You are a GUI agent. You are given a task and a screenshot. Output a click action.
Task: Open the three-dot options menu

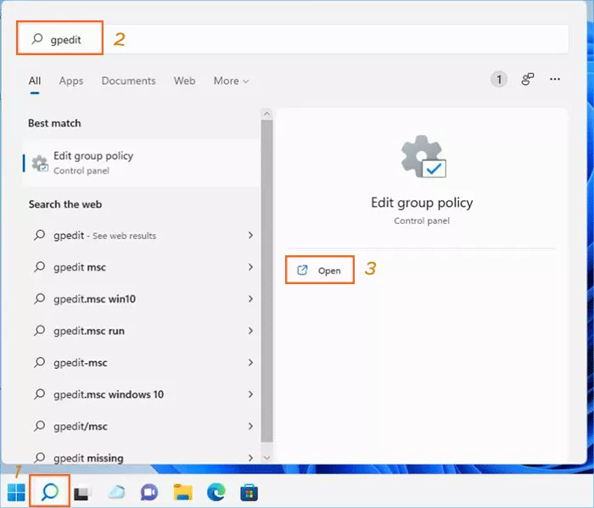tap(555, 79)
